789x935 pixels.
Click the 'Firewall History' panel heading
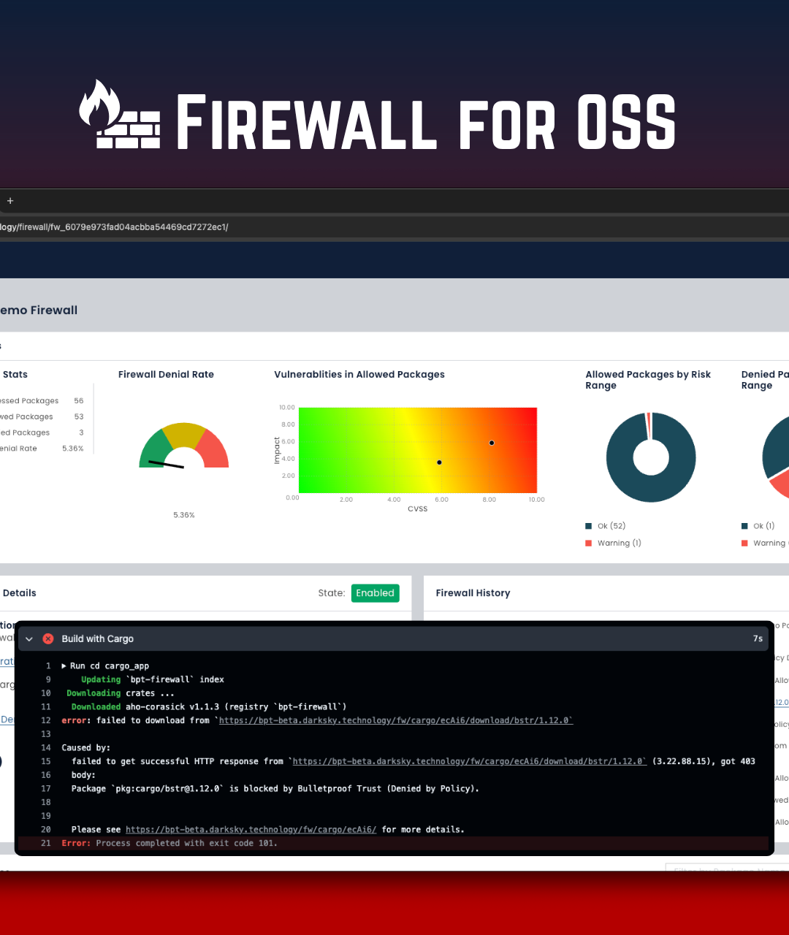tap(473, 593)
